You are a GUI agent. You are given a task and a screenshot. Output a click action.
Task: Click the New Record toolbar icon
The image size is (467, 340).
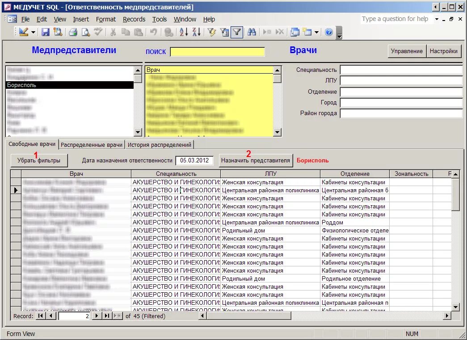click(x=267, y=32)
